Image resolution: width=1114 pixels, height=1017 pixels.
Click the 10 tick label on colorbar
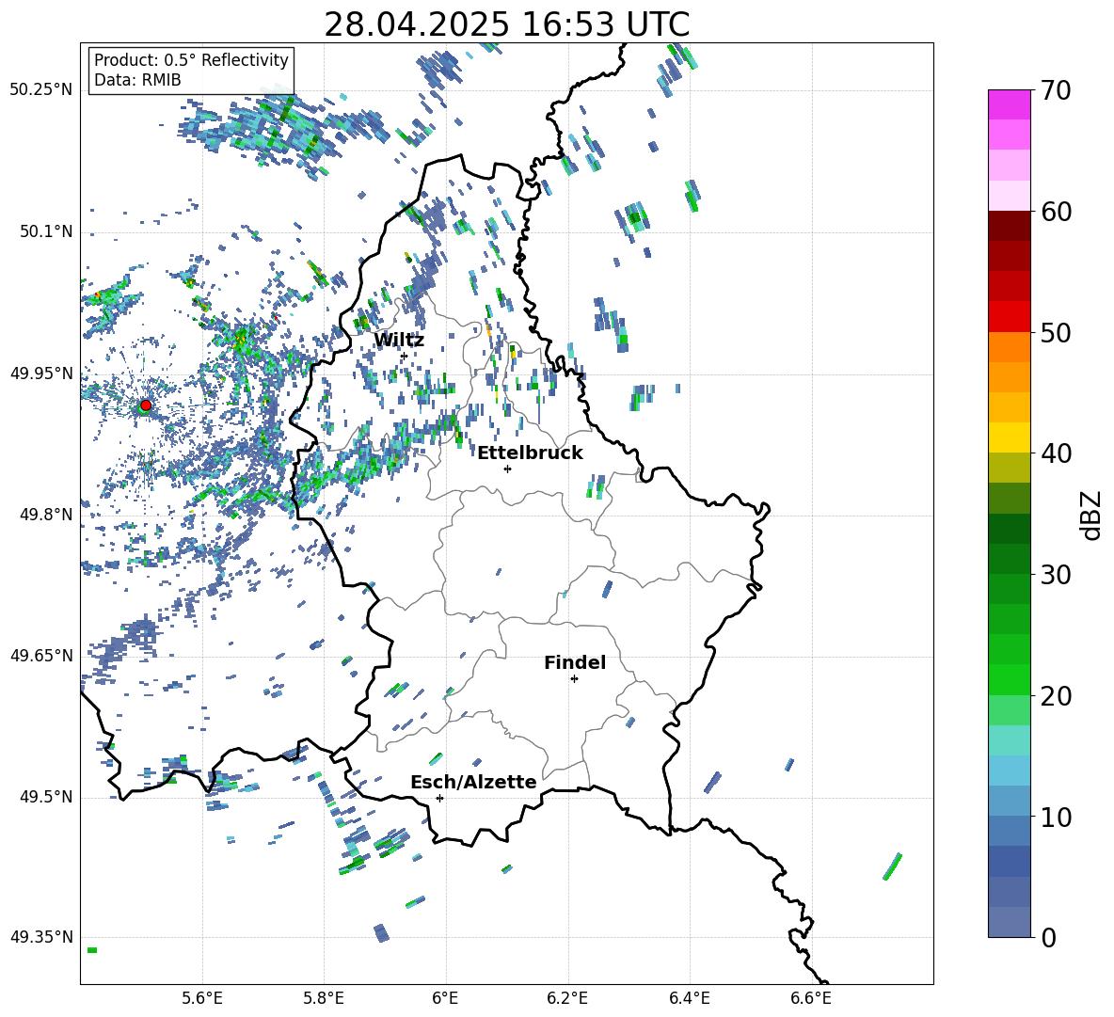point(1056,817)
